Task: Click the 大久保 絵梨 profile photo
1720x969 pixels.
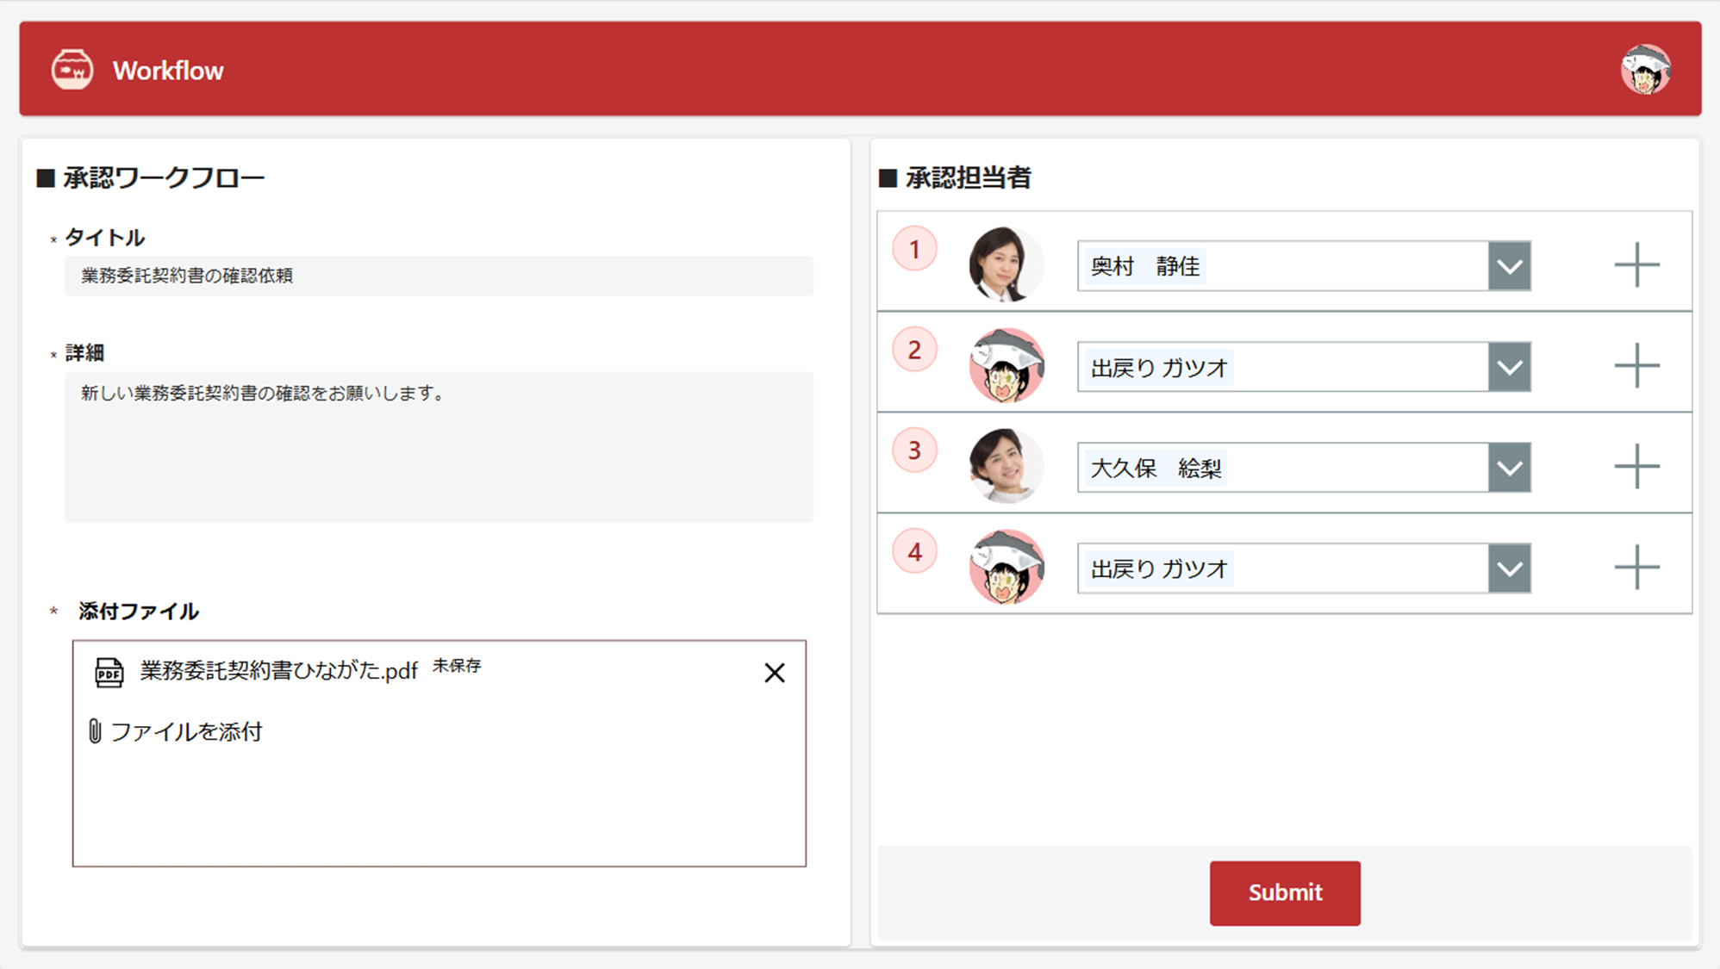Action: [1005, 466]
